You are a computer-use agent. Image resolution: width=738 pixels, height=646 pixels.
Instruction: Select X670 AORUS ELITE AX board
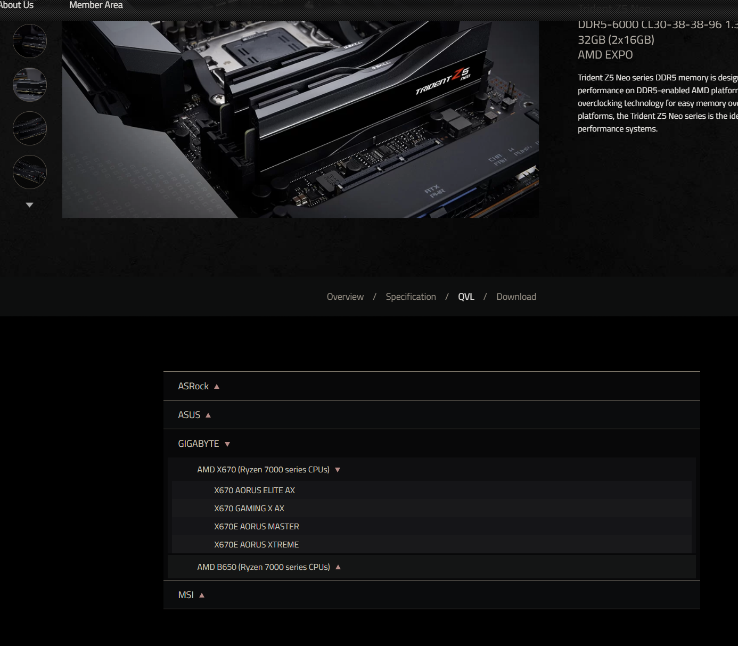tap(431, 490)
